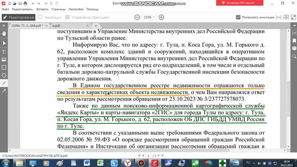Click the Undo arrow
Screen dimensions: 297x167
coord(33,3)
